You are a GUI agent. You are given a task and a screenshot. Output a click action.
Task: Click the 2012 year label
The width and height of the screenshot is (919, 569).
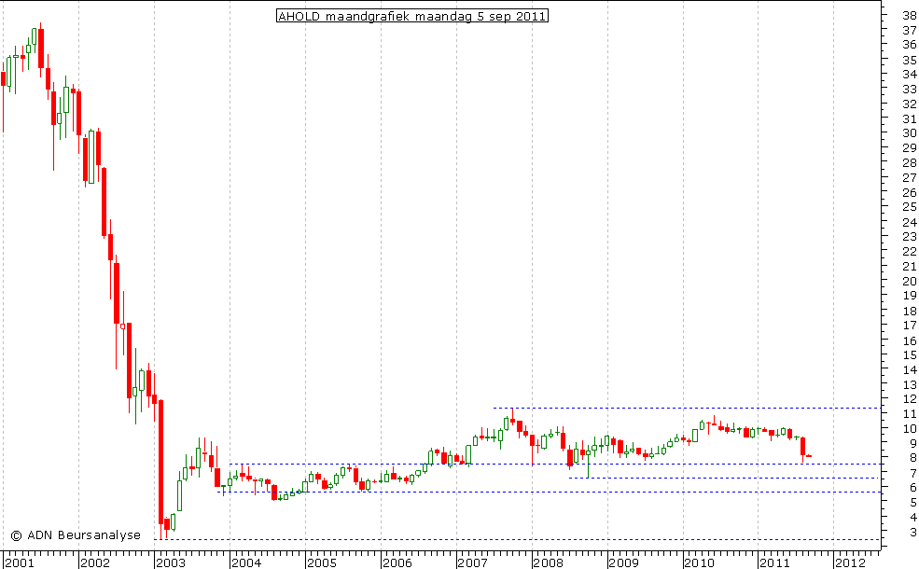851,563
